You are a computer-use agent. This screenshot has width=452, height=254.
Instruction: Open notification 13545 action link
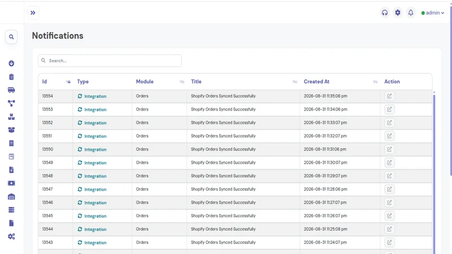pyautogui.click(x=389, y=216)
